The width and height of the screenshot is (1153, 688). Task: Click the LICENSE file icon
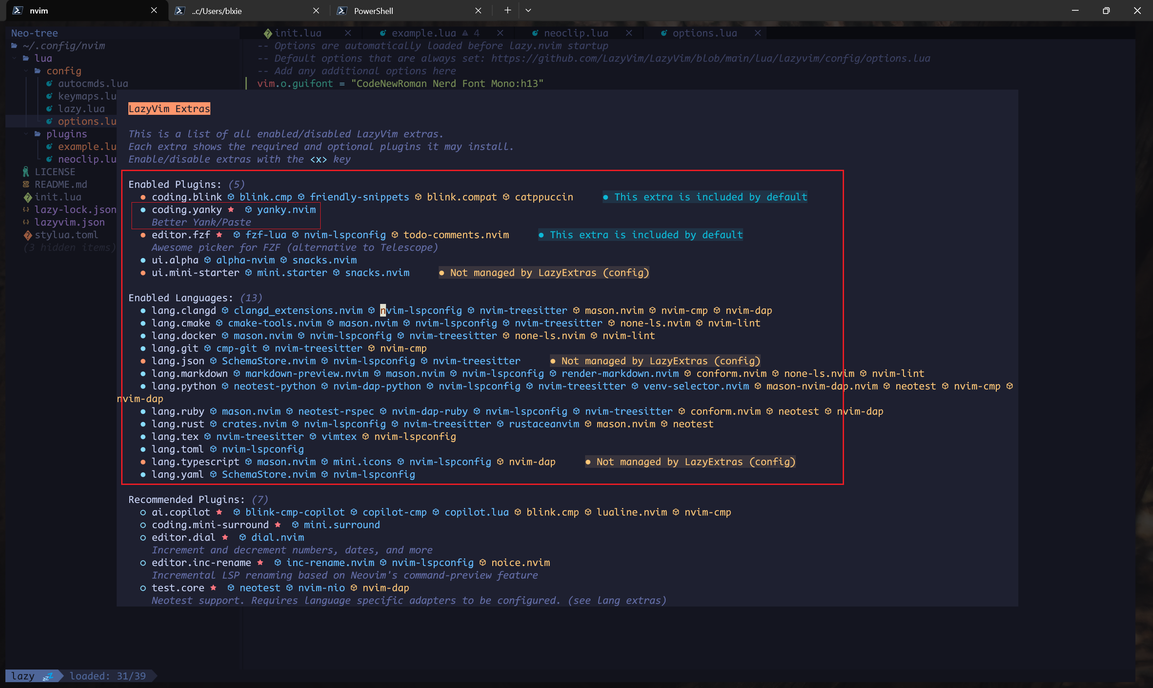tap(27, 172)
